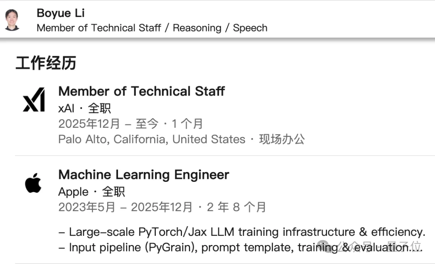This screenshot has height=264, width=435.
Task: Select the header headline 'Member of Technical Staff'
Action: point(99,28)
